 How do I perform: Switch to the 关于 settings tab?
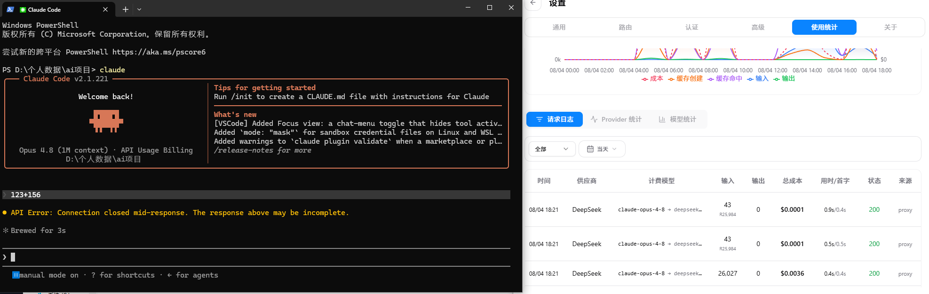(x=890, y=27)
